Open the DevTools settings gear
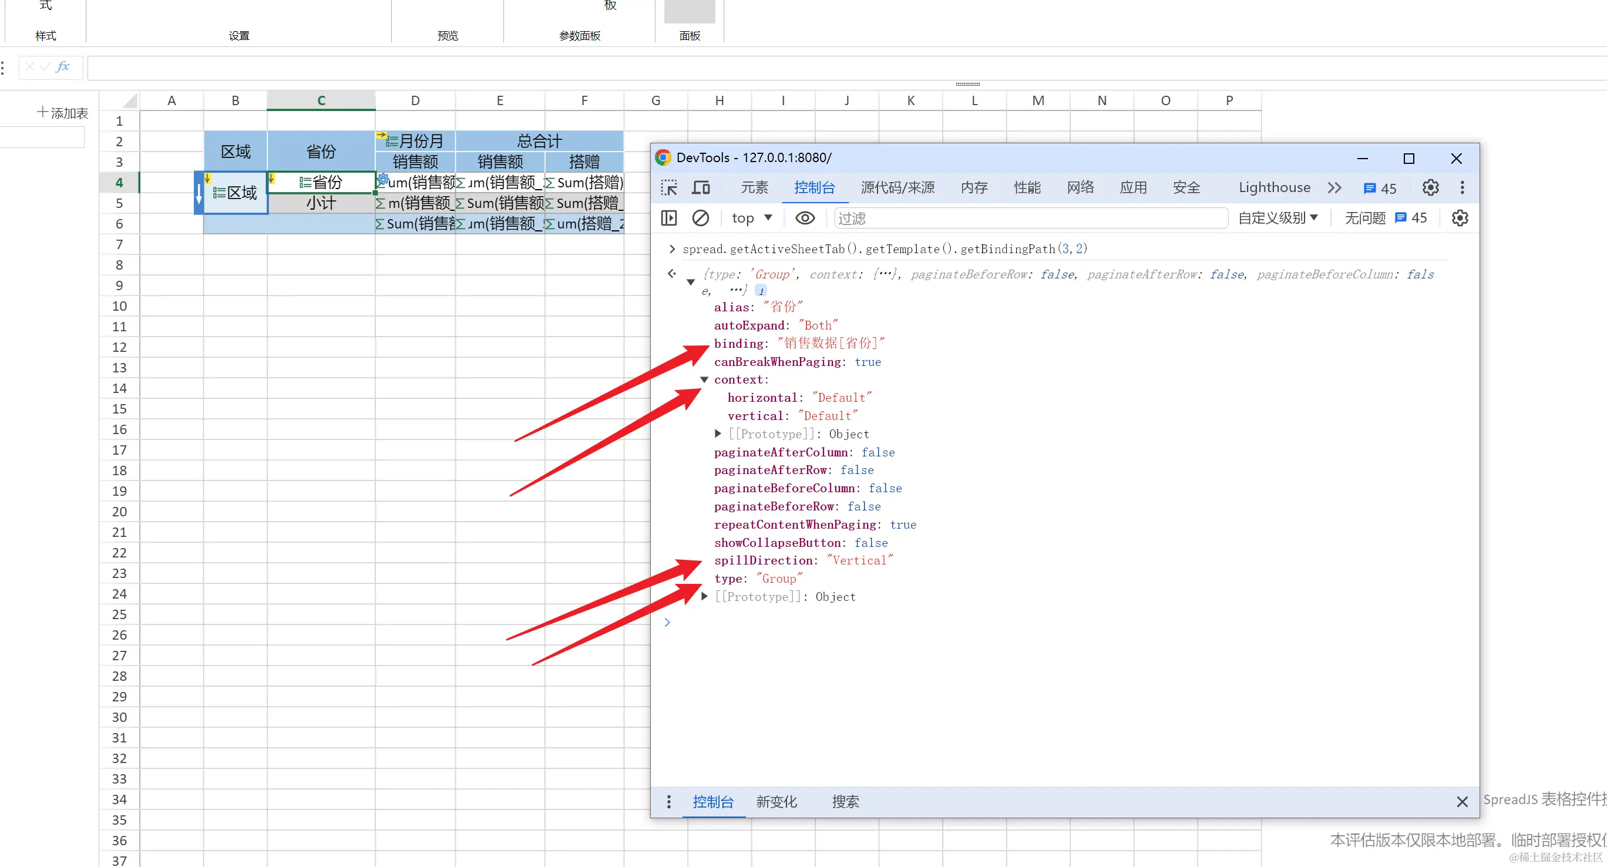Viewport: 1607px width, 867px height. pos(1430,188)
